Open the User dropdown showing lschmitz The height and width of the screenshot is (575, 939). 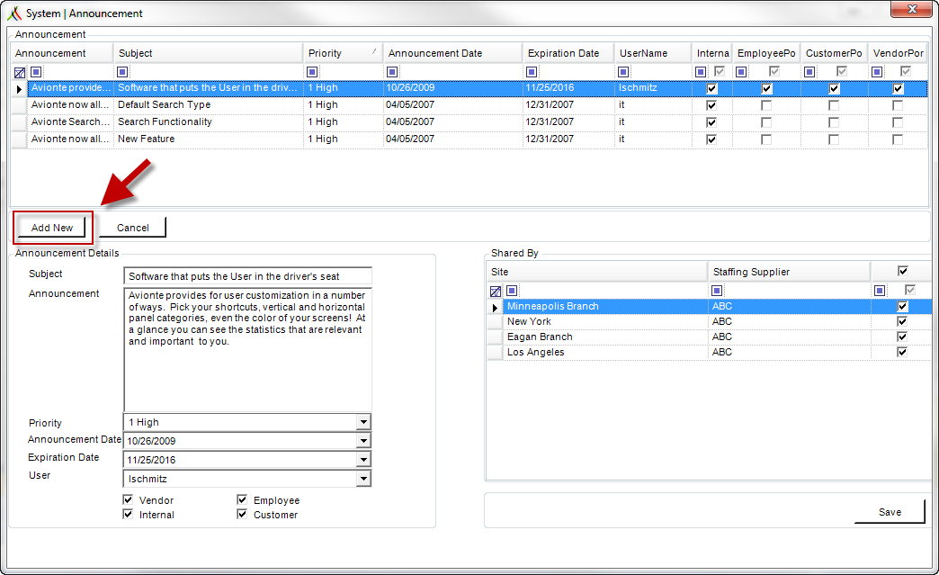[x=362, y=479]
